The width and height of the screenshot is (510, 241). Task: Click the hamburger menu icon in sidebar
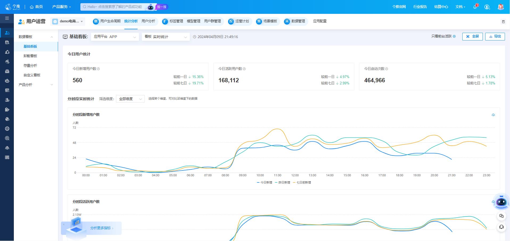tap(7, 18)
